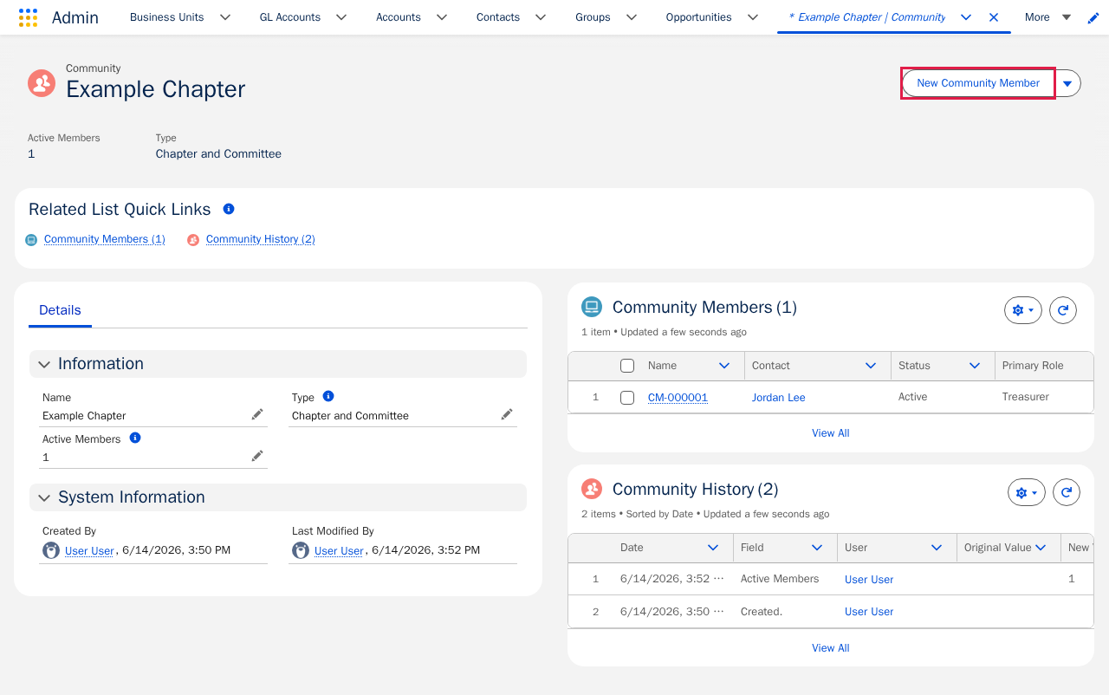Open User User in Active Members history row

click(x=869, y=580)
